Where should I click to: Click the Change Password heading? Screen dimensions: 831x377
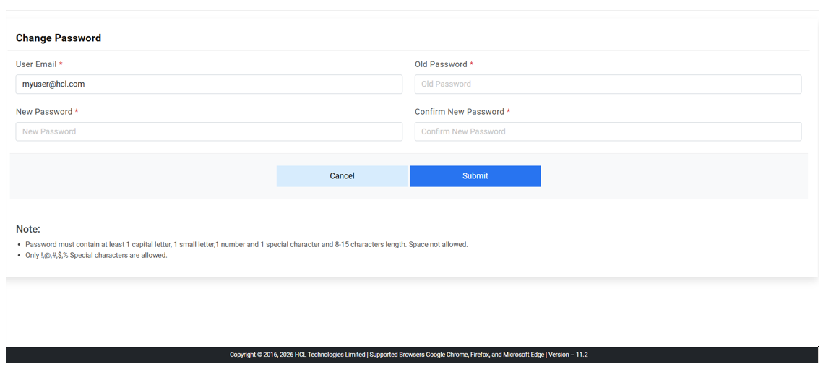tap(59, 38)
